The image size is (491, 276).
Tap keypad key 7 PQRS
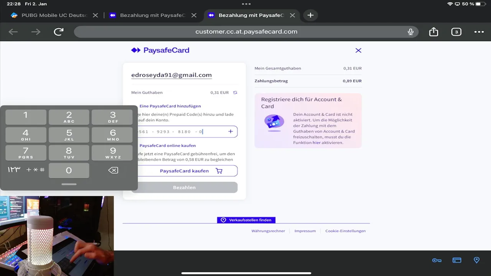tap(26, 153)
